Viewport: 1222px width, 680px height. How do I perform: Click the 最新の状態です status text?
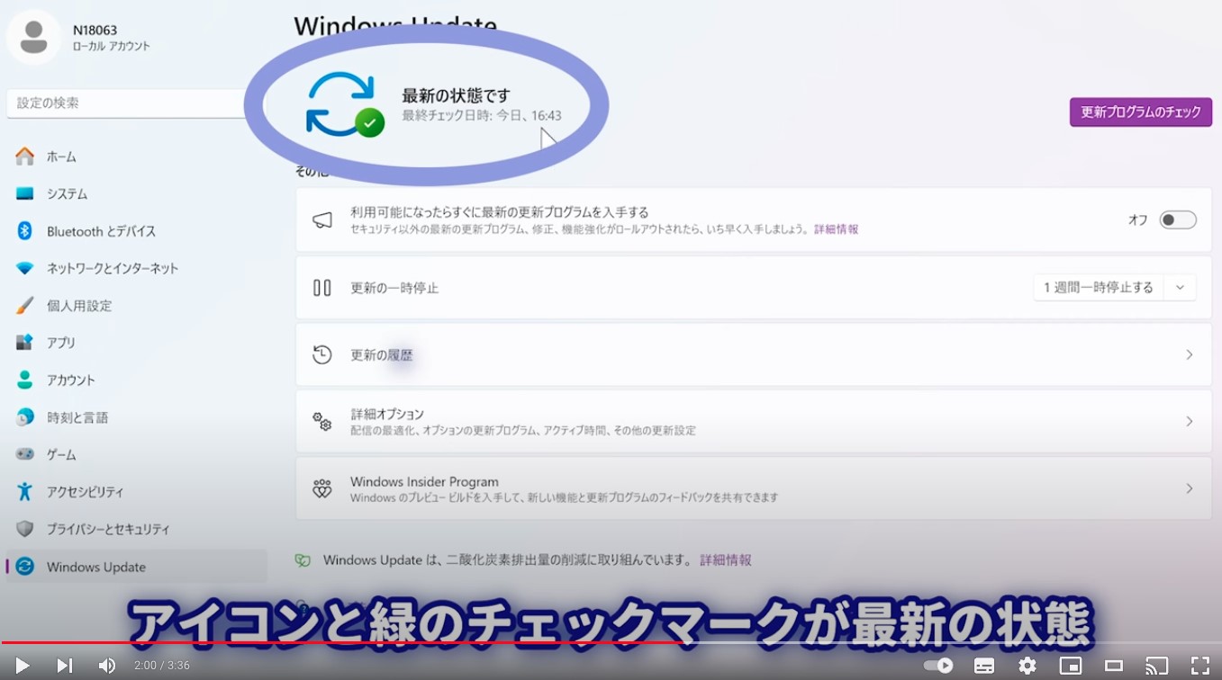pos(457,95)
